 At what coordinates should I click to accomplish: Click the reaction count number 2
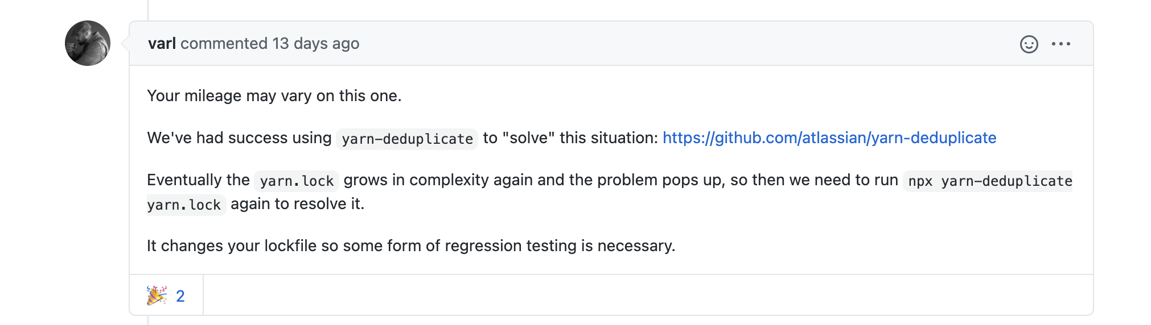(x=180, y=296)
